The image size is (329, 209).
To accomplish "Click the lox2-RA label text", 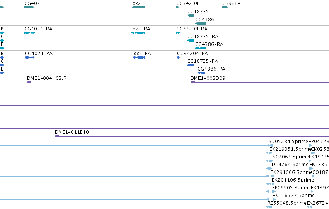I will 141,29.
